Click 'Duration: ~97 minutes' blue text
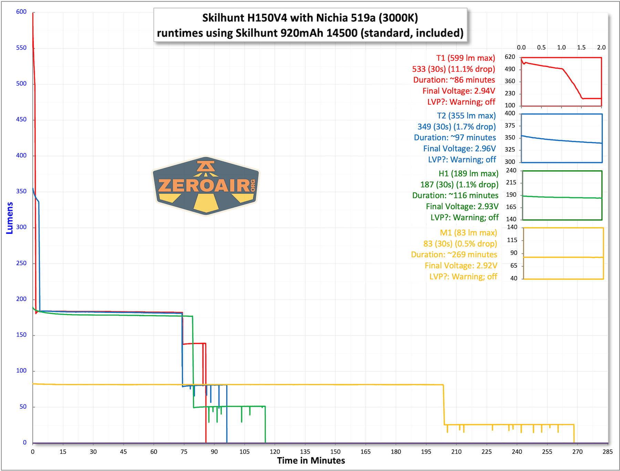 [455, 138]
